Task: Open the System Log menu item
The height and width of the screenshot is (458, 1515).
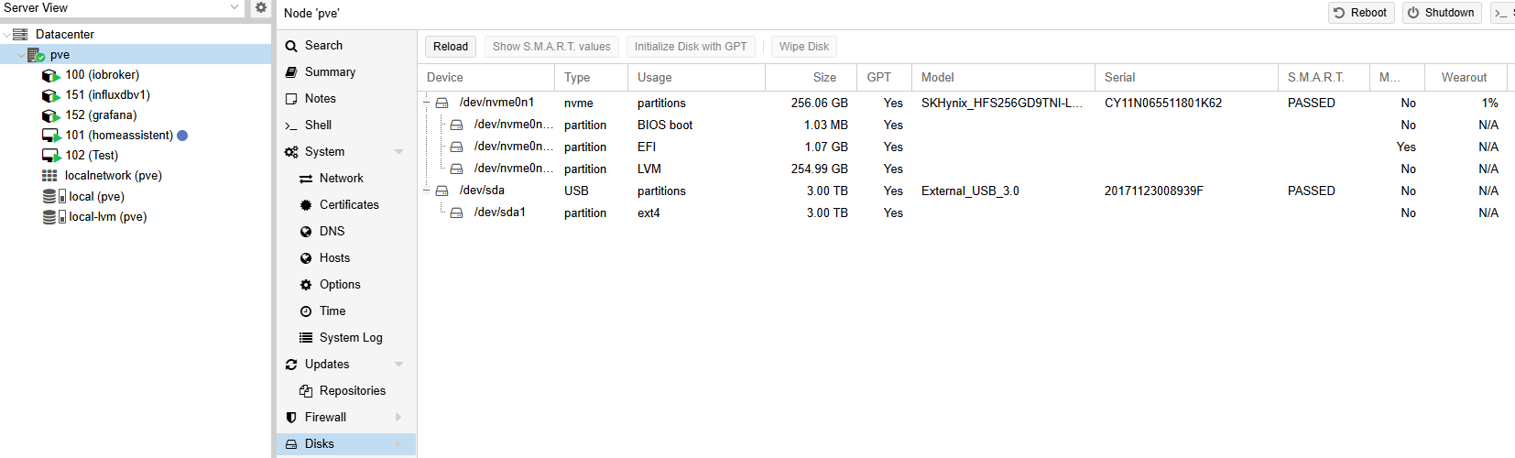Action: (351, 338)
